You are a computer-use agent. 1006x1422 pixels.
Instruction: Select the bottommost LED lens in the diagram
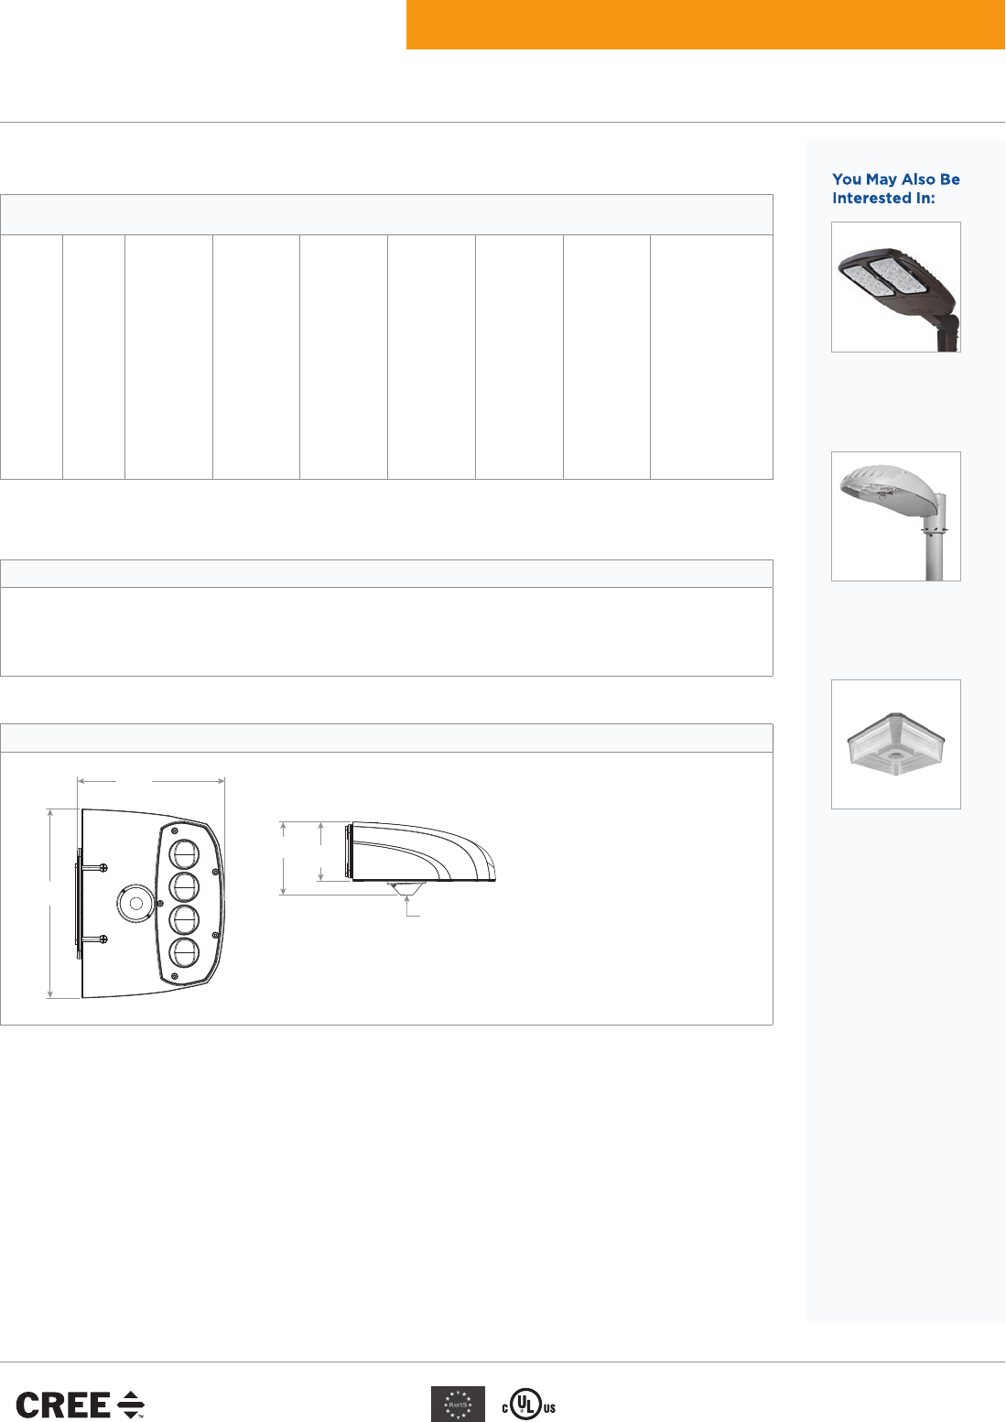pyautogui.click(x=185, y=953)
